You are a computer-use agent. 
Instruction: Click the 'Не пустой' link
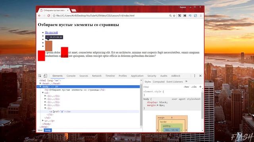[51, 32]
